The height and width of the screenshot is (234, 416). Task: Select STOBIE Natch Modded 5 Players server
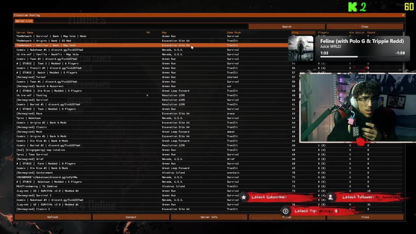click(x=208, y=72)
